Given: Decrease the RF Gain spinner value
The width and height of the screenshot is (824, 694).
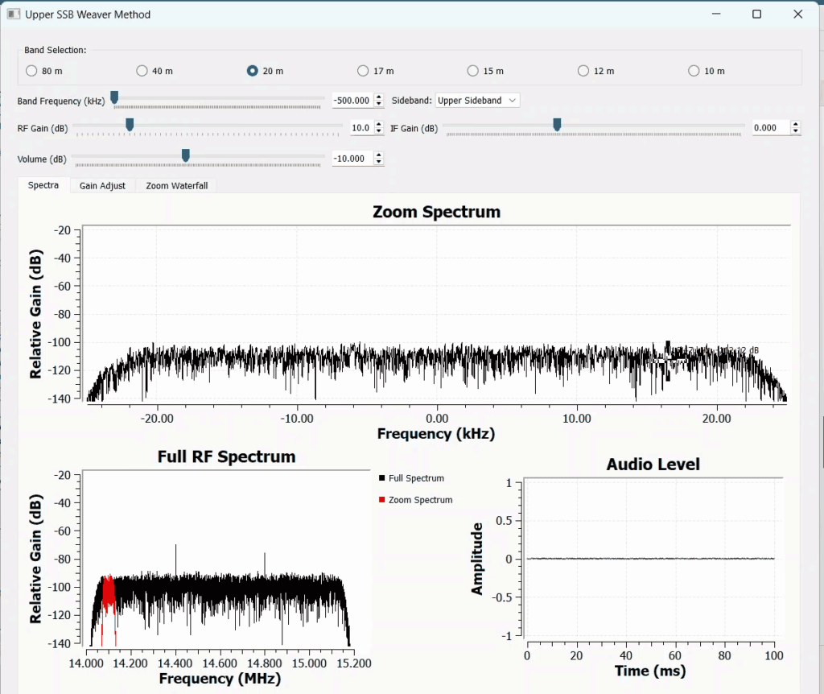Looking at the screenshot, I should (378, 131).
